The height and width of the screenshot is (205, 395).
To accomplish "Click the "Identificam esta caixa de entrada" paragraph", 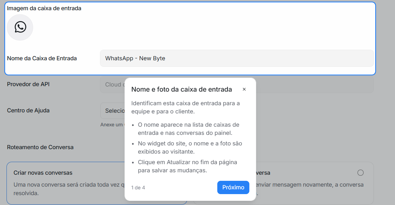I will point(186,107).
